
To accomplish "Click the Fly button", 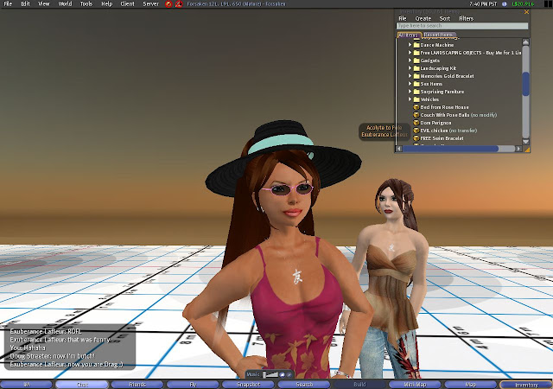I will [193, 385].
